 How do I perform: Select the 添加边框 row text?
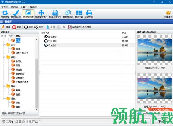[52, 45]
